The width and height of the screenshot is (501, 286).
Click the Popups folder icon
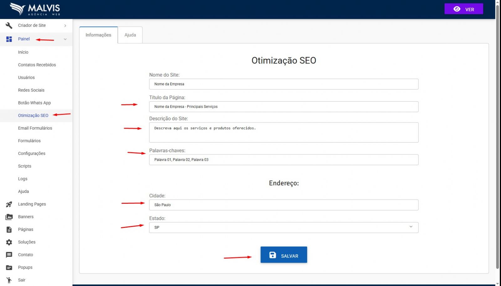click(9, 268)
